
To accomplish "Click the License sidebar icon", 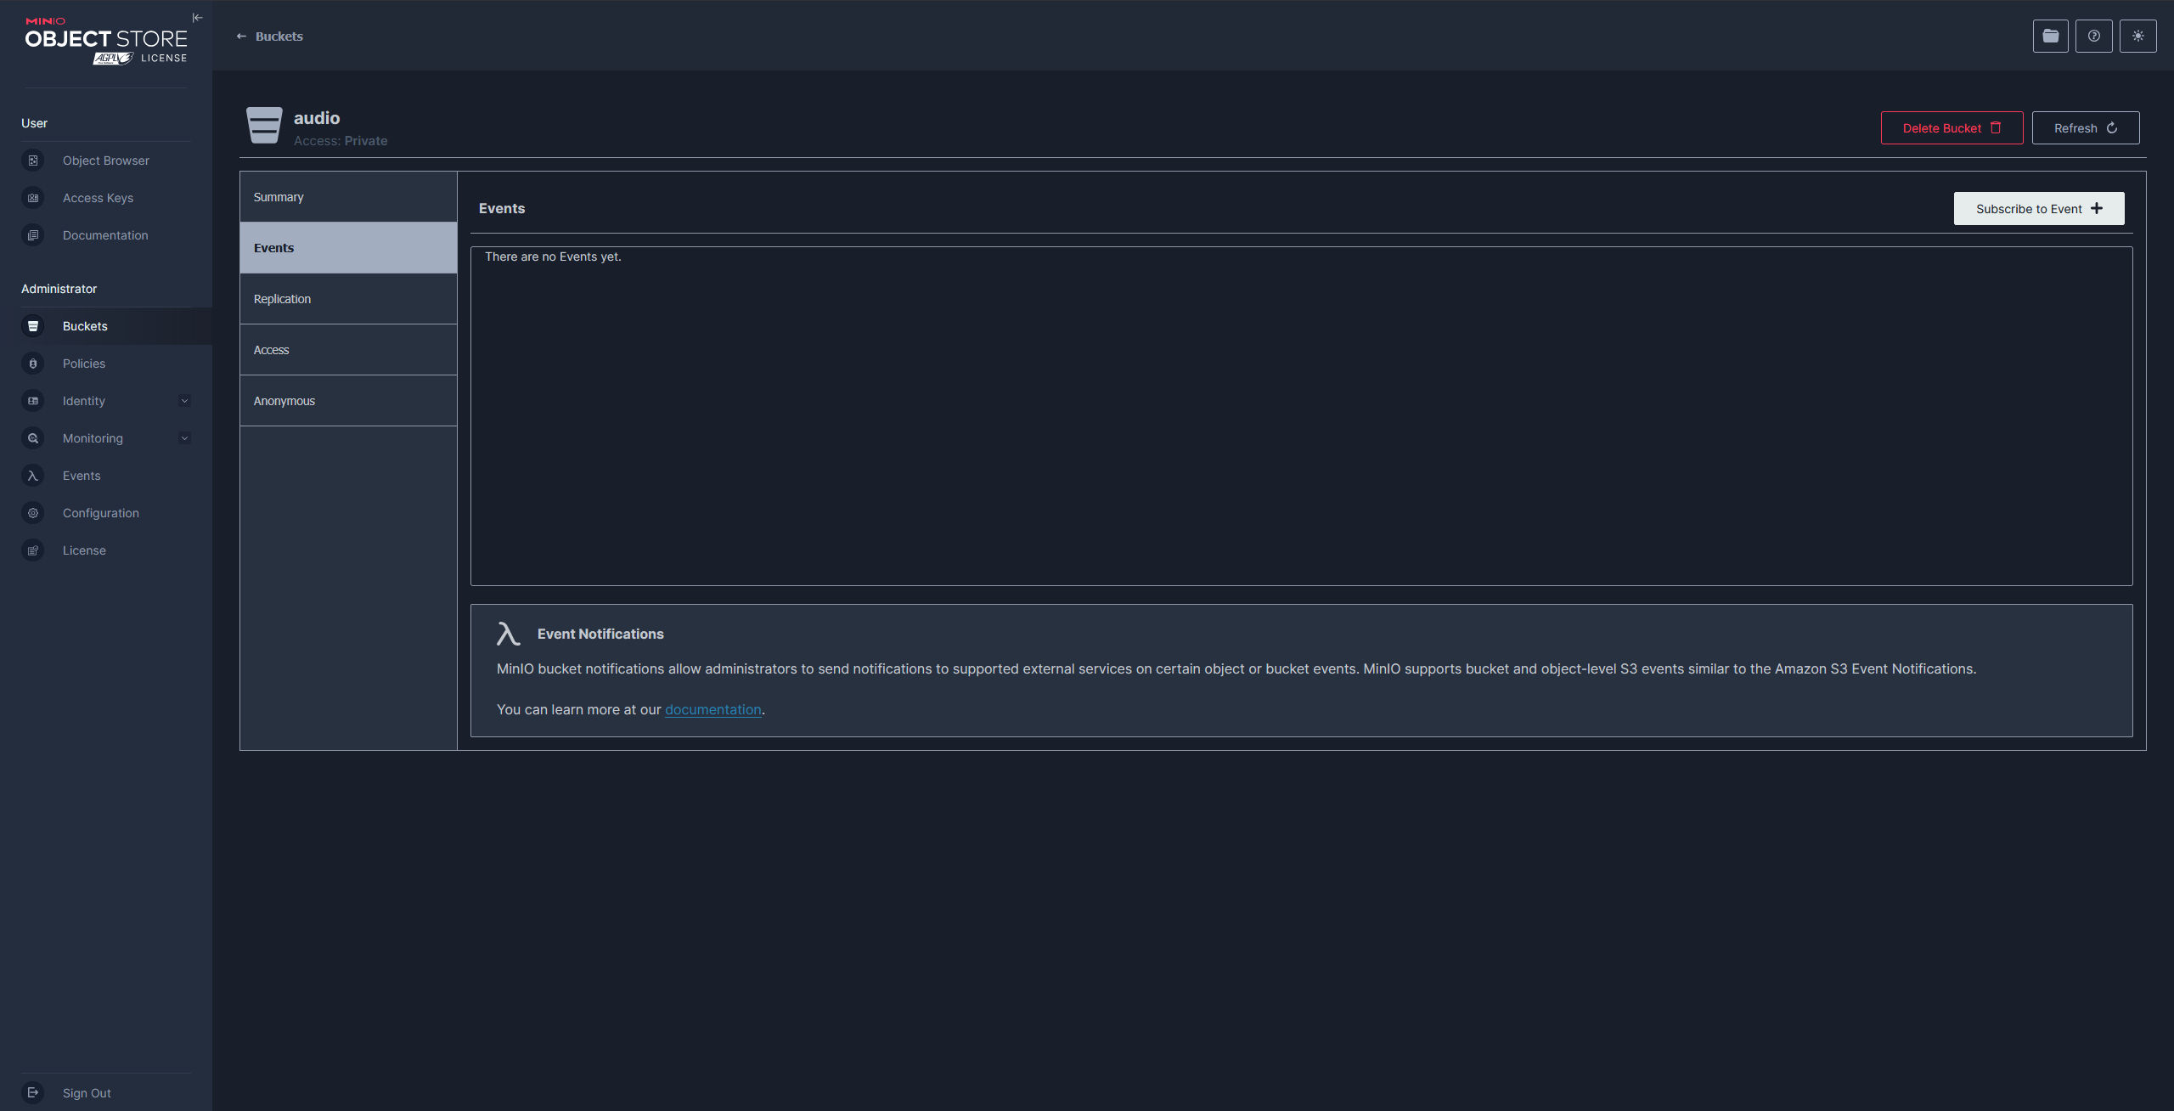I will click(33, 550).
